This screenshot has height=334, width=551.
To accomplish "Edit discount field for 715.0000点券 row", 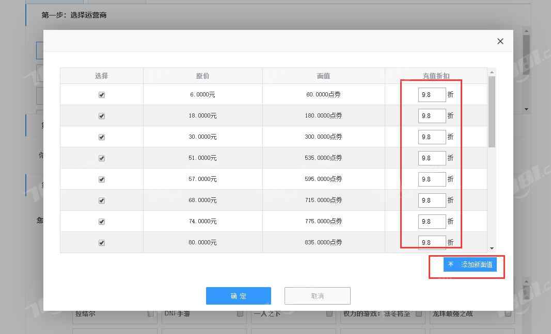I will [432, 201].
